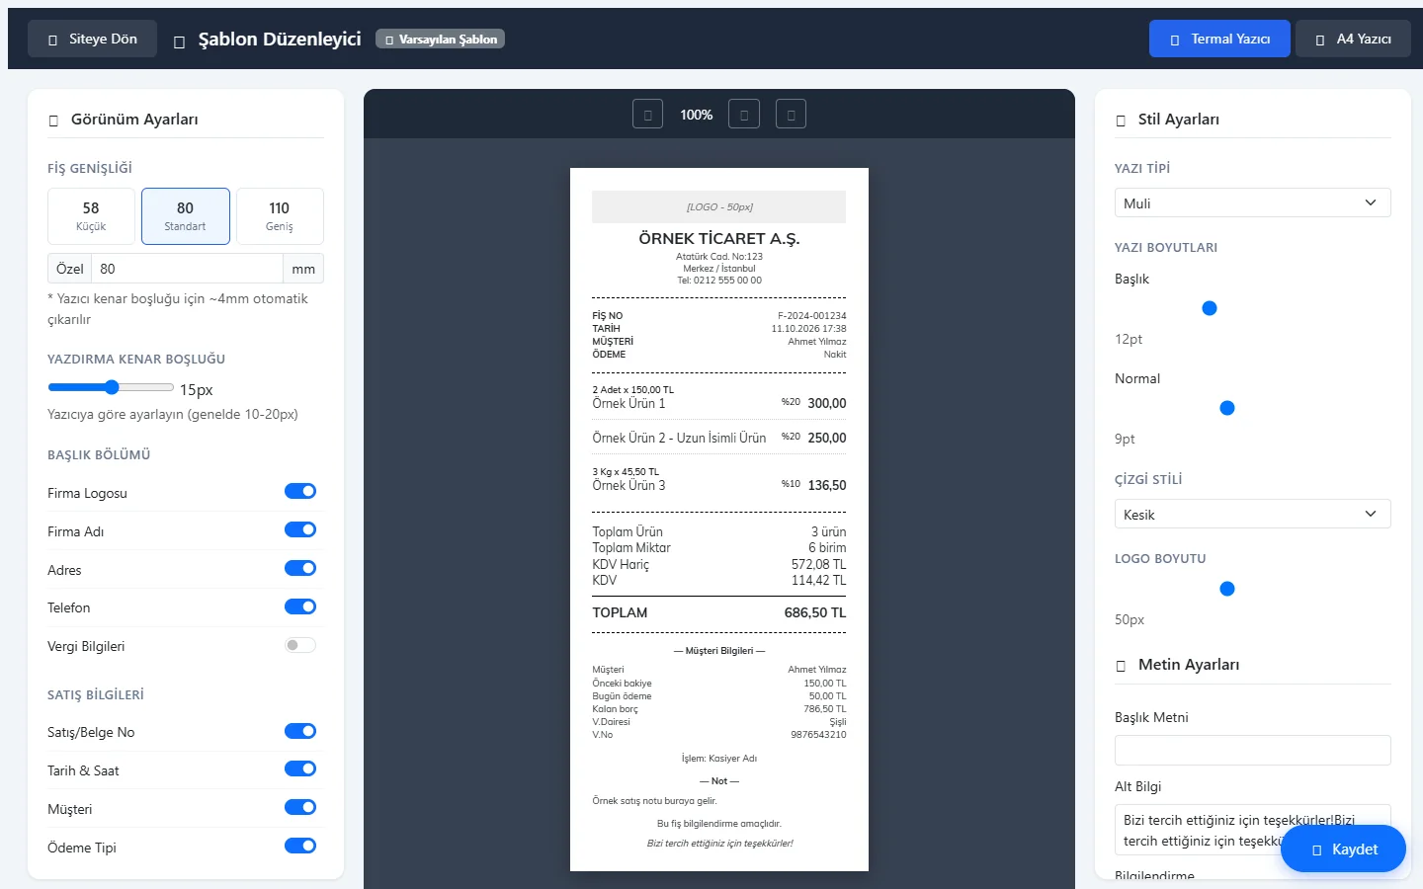Select the 80 Standart receipt width
1423x889 pixels.
(186, 216)
